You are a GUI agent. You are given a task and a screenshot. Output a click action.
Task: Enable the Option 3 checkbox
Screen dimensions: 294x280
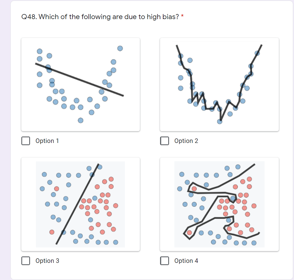click(26, 261)
